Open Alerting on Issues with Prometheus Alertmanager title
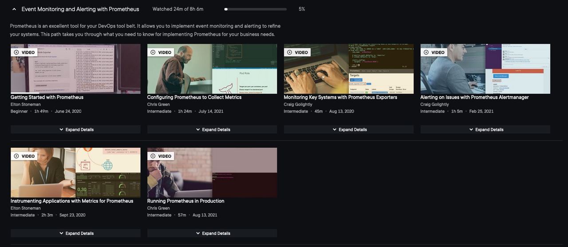The image size is (568, 247). [x=474, y=97]
